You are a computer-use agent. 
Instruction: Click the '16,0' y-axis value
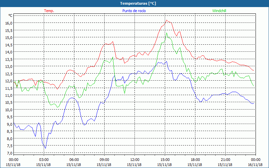pos(9,23)
